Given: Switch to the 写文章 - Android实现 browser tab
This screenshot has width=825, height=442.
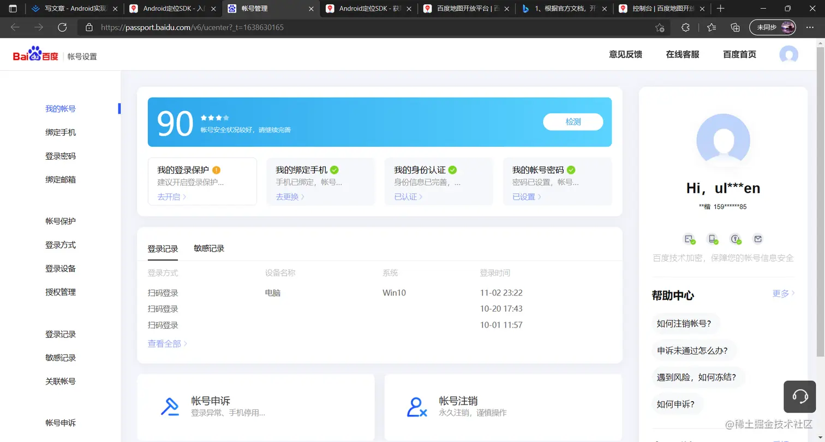Looking at the screenshot, I should (75, 9).
